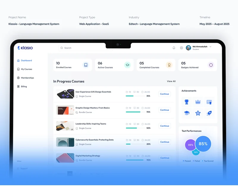Click the search magnifier icon
Screen dimensions: 238x187
click(62, 48)
